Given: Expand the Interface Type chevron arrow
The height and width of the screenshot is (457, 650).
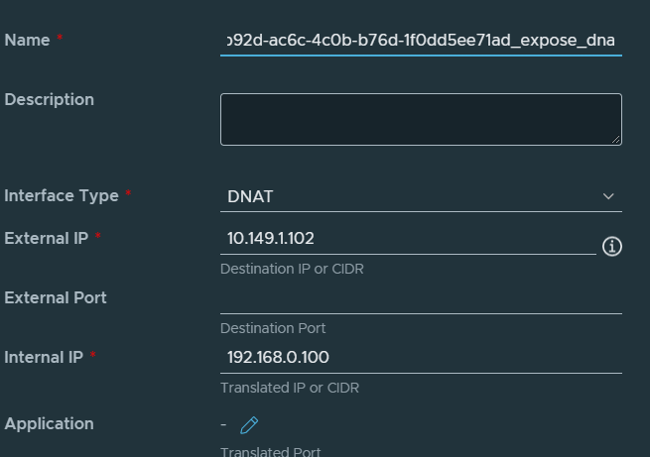Looking at the screenshot, I should click(609, 196).
